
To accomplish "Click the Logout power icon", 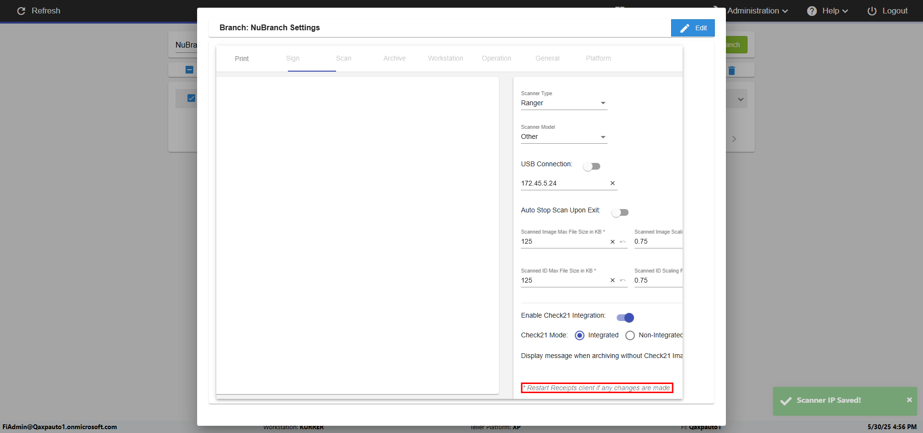I will tap(872, 11).
